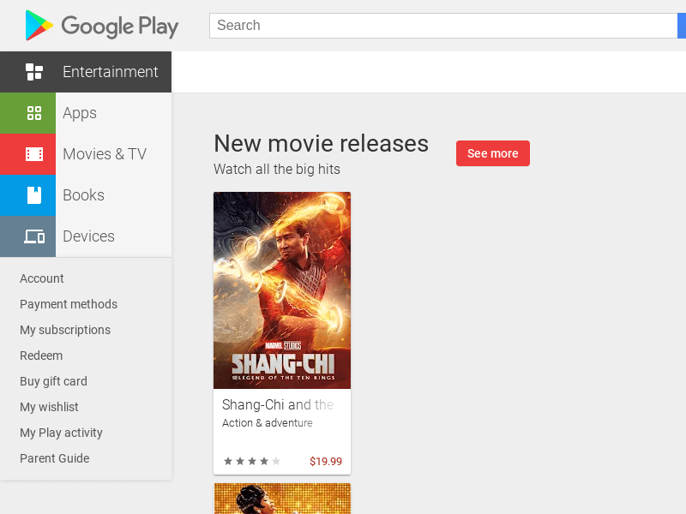Click the Redeem link
Screen dimensions: 686x514
[41, 356]
